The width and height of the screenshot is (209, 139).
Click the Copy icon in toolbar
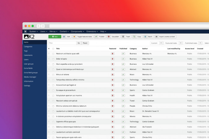pos(134,37)
